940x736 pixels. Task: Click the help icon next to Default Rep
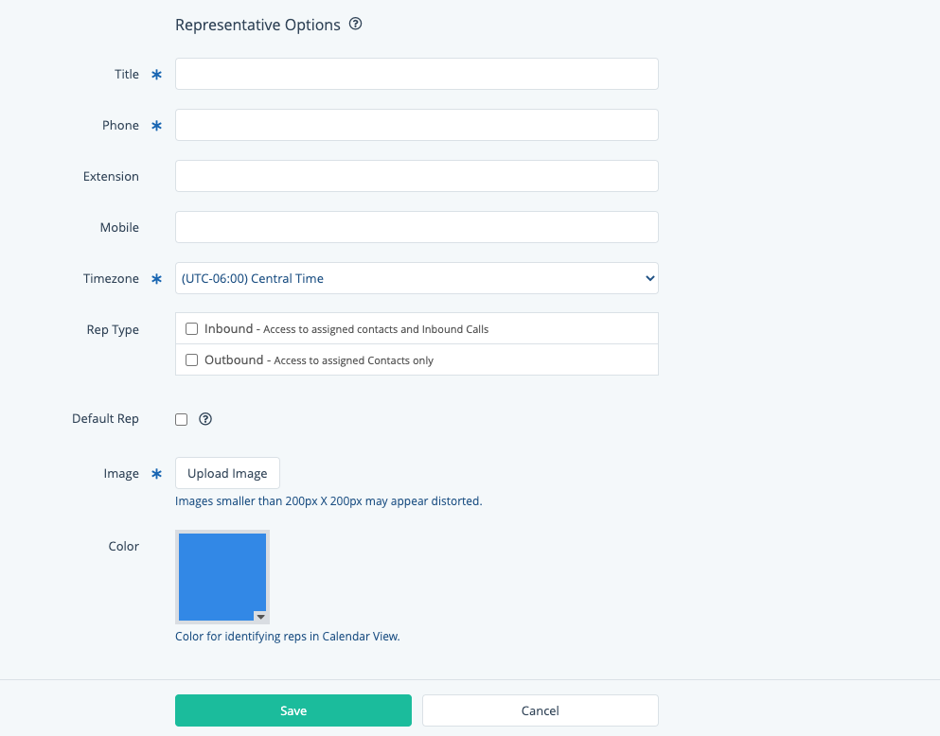coord(204,419)
